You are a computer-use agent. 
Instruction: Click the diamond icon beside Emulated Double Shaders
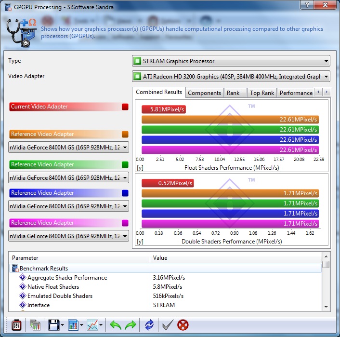pos(23,296)
